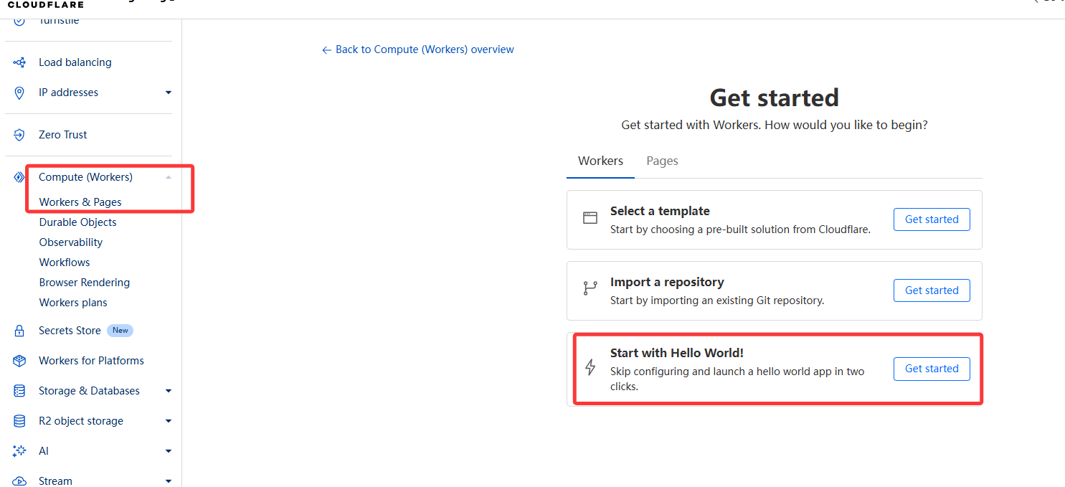
Task: Click the AI label in sidebar
Action: 44,451
